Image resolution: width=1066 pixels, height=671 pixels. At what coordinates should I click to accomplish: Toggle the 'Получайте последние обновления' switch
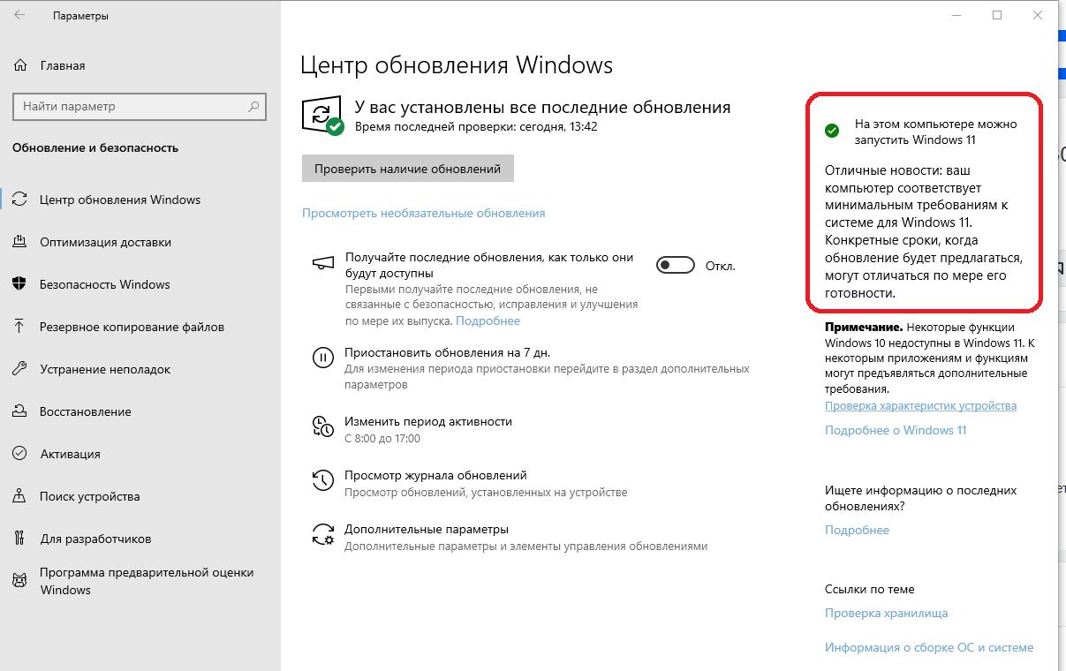tap(676, 266)
